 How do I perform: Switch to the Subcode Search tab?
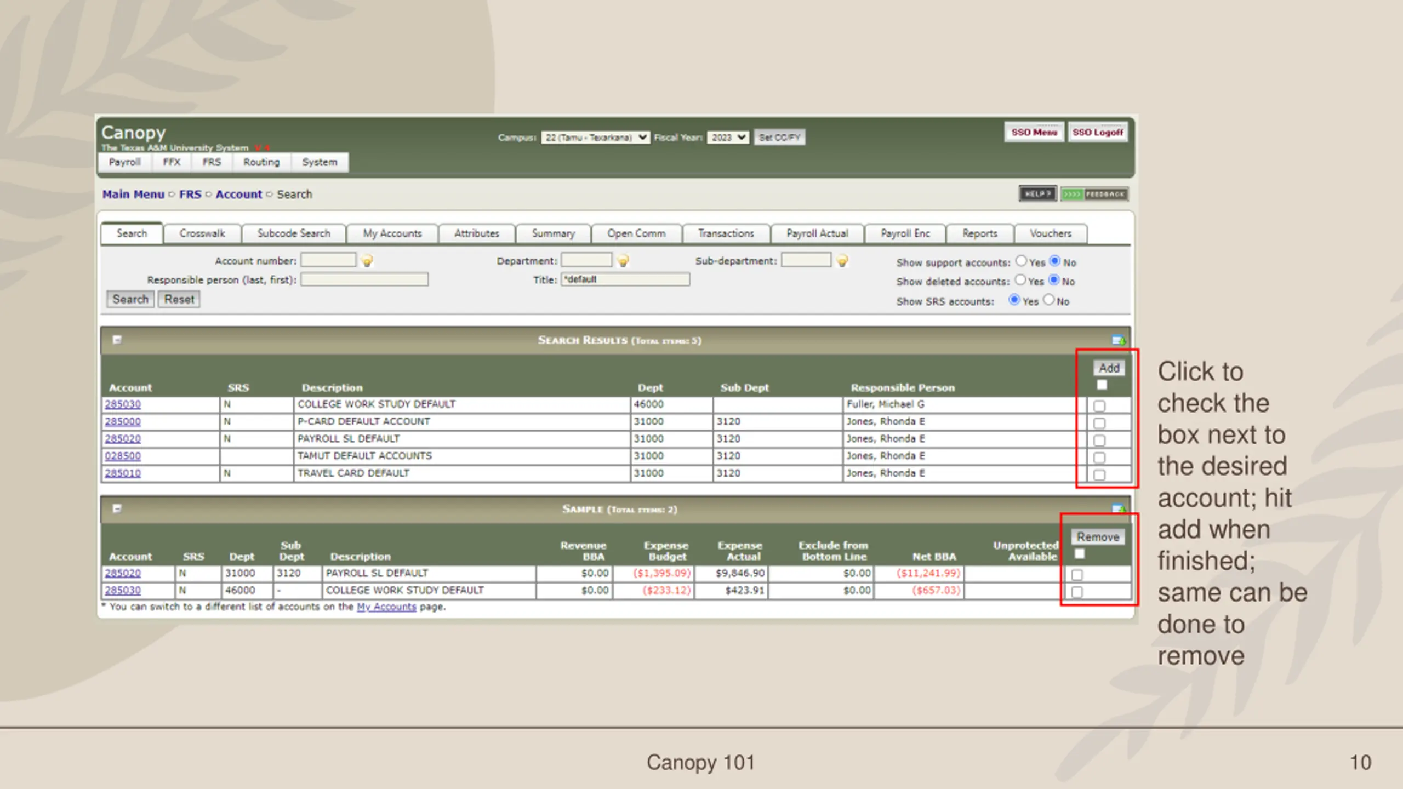pyautogui.click(x=294, y=233)
